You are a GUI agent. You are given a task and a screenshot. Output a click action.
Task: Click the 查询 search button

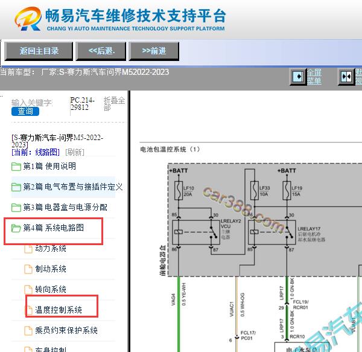(25, 111)
